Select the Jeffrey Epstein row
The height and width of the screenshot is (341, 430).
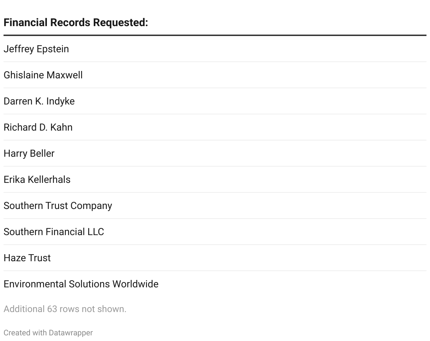[36, 49]
